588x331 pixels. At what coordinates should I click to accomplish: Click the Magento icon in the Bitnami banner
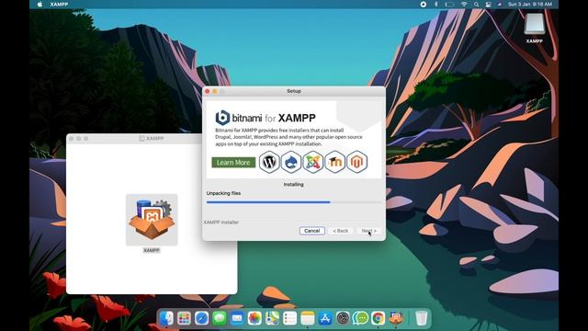pyautogui.click(x=357, y=162)
